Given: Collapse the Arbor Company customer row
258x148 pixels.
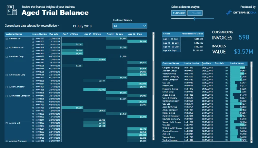Looking at the screenshot, I should pos(6,87).
